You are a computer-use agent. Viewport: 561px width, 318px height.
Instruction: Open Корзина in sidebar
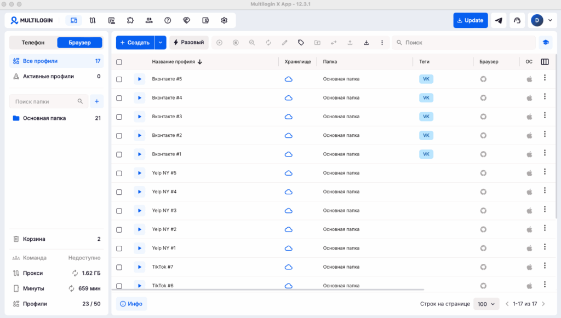(x=56, y=239)
